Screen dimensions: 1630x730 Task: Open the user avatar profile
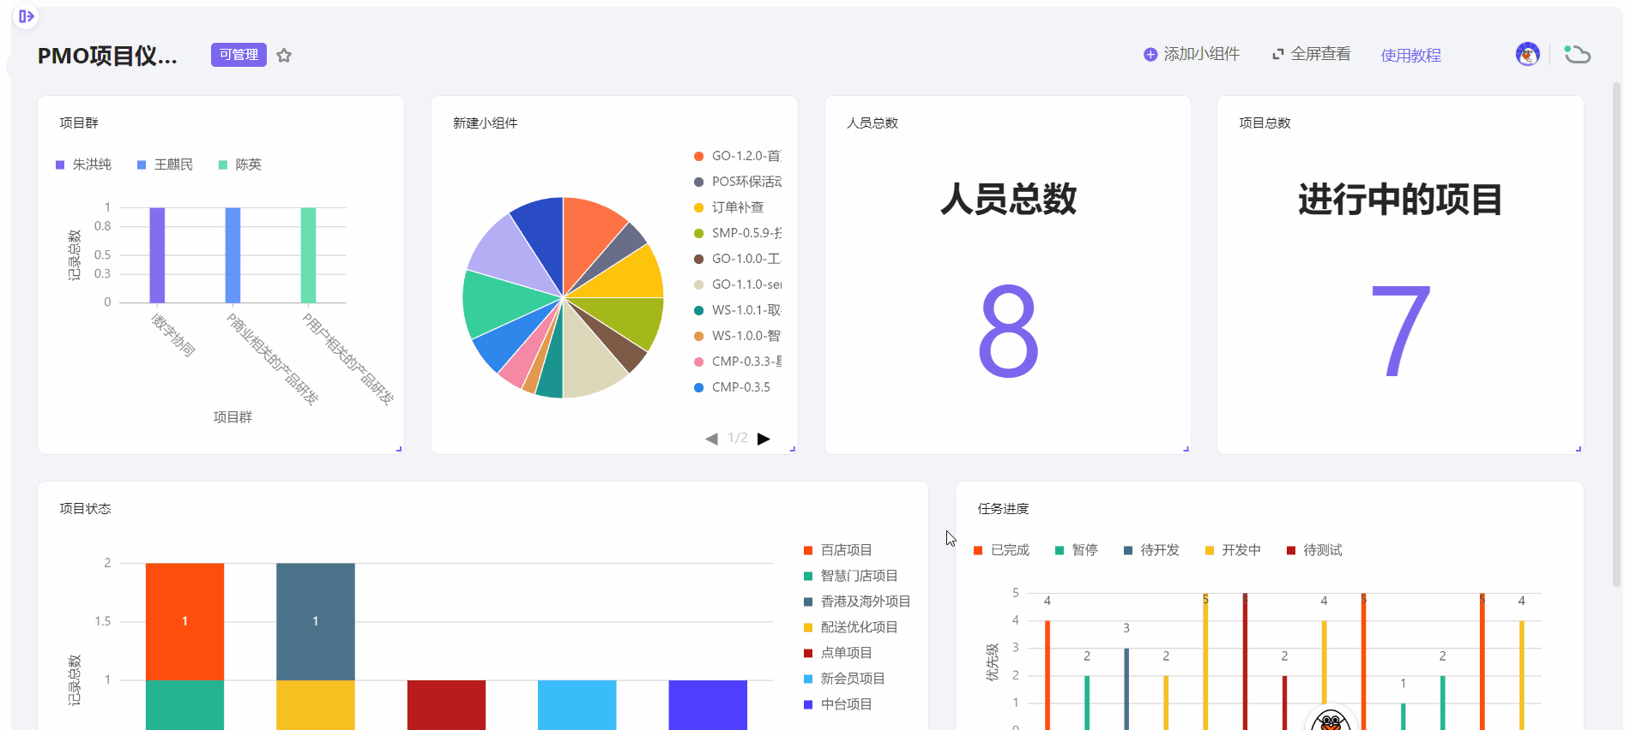(x=1527, y=55)
